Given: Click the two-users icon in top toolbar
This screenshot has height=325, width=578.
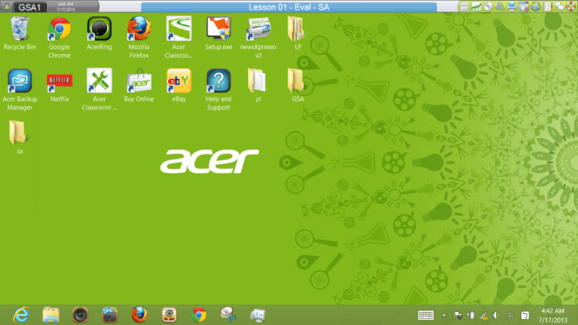Looking at the screenshot, I should coord(500,7).
